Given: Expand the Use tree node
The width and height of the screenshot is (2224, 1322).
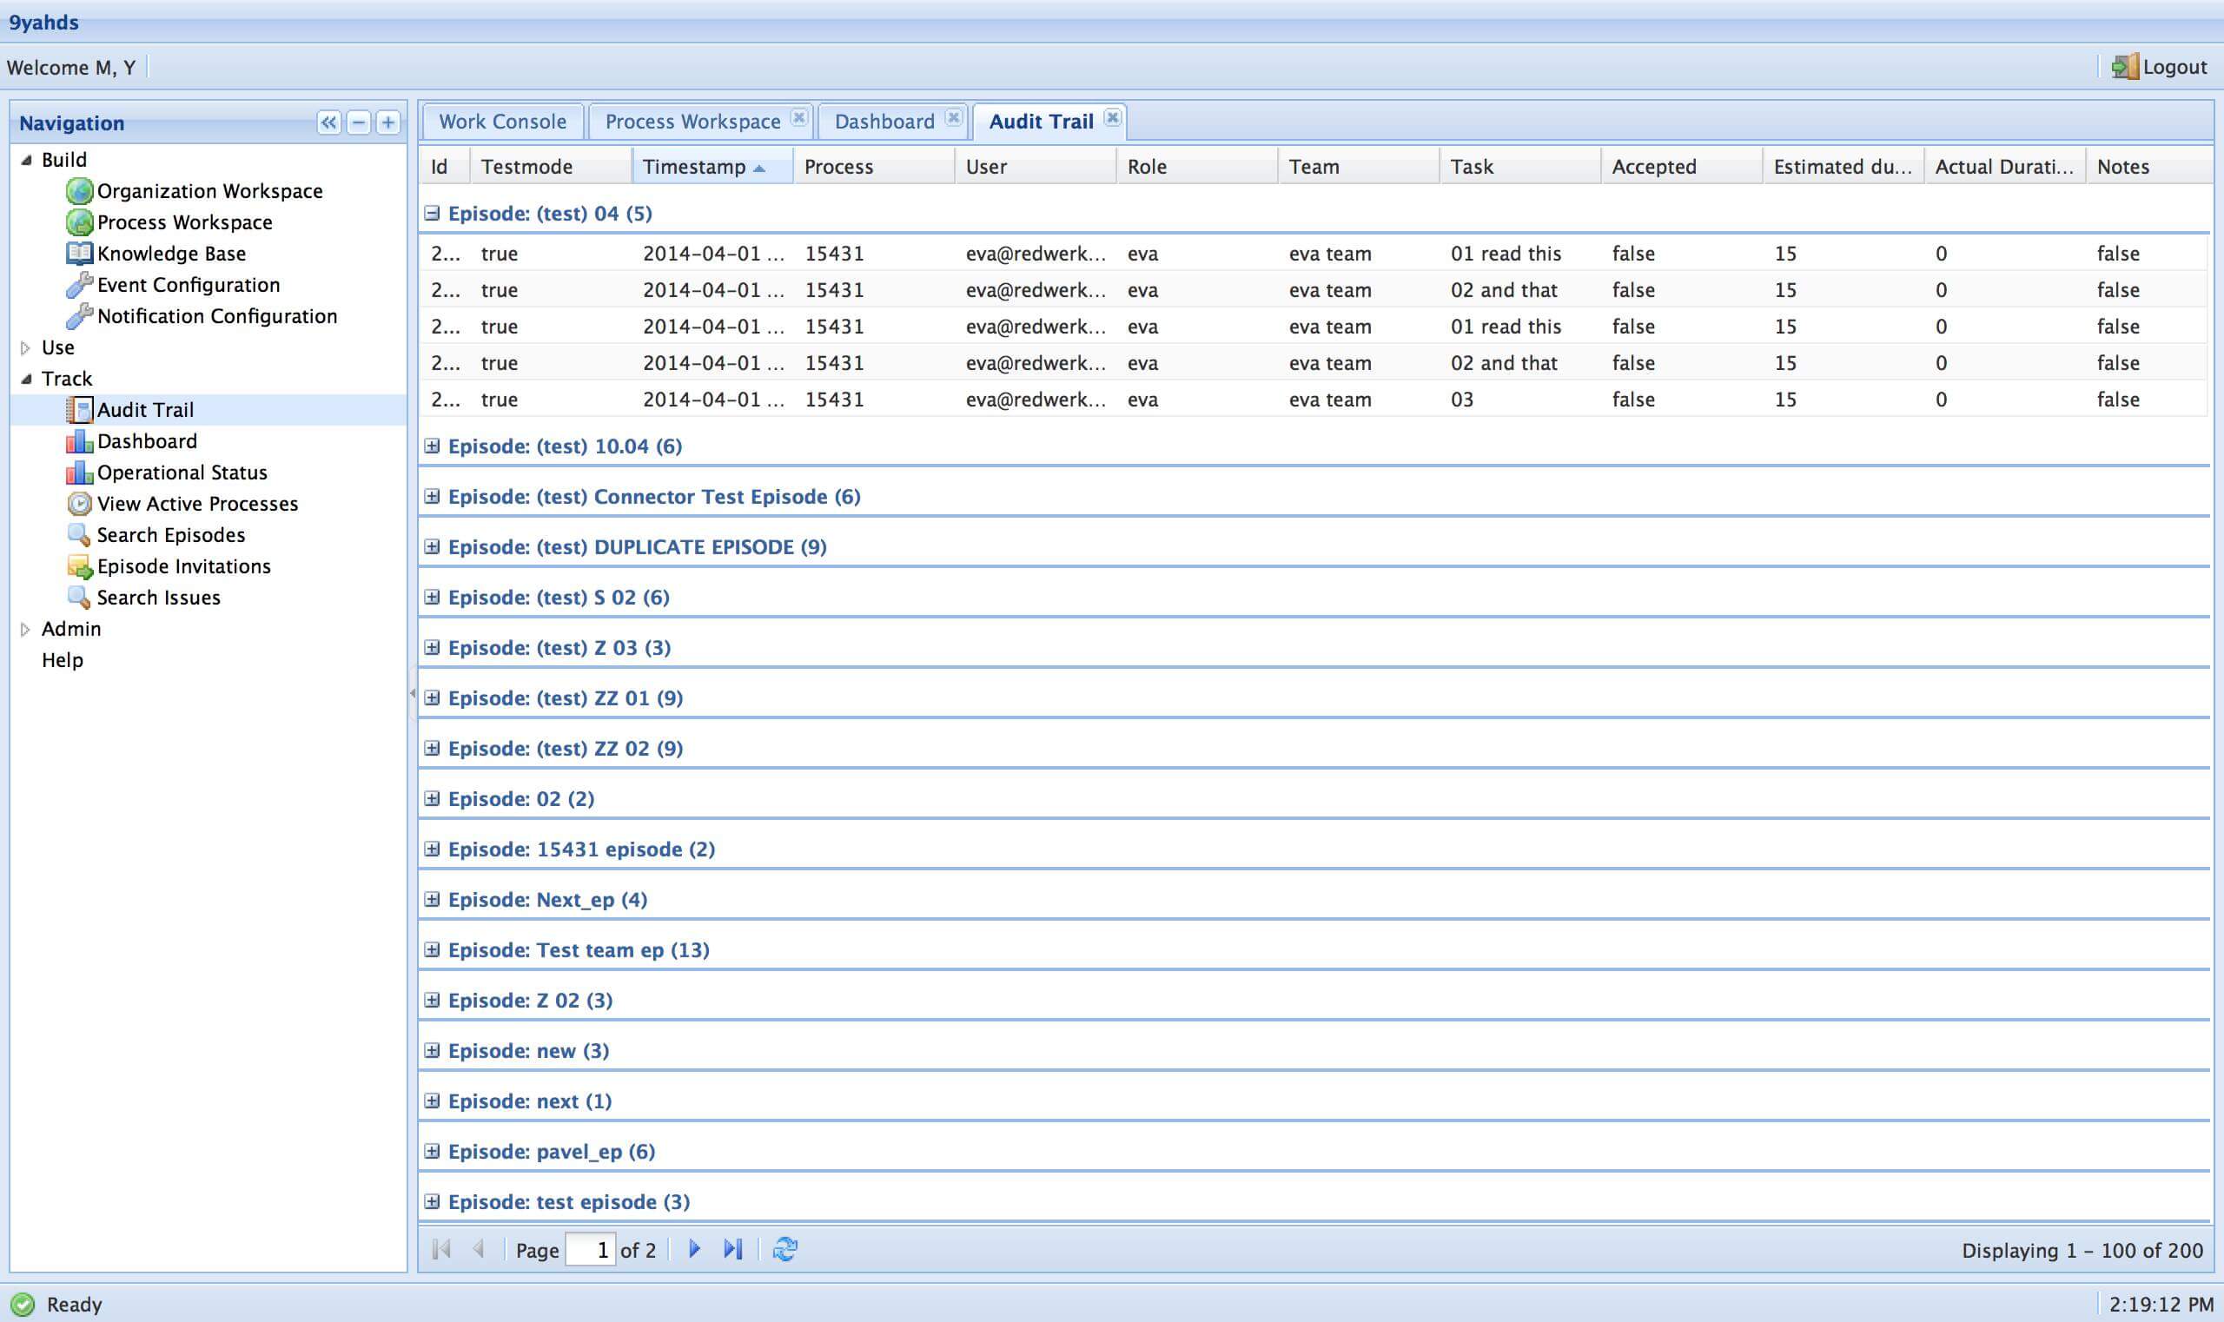Looking at the screenshot, I should coord(26,347).
